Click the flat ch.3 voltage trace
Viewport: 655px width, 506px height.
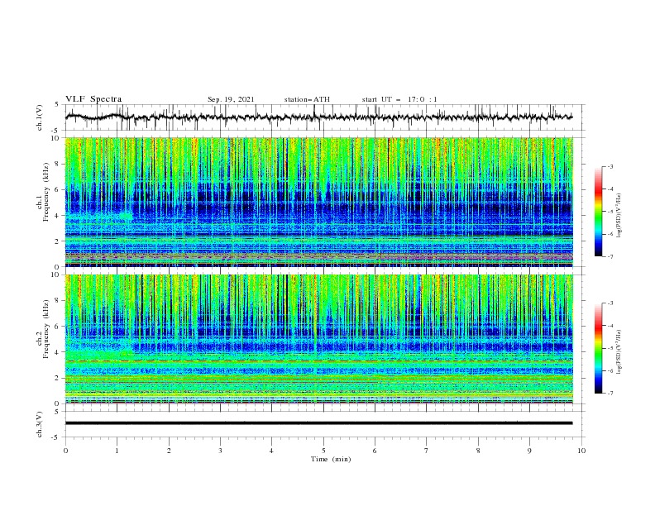(x=318, y=423)
